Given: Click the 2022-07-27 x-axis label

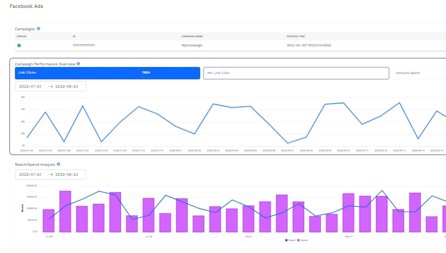Looking at the screenshot, I should (82, 150).
